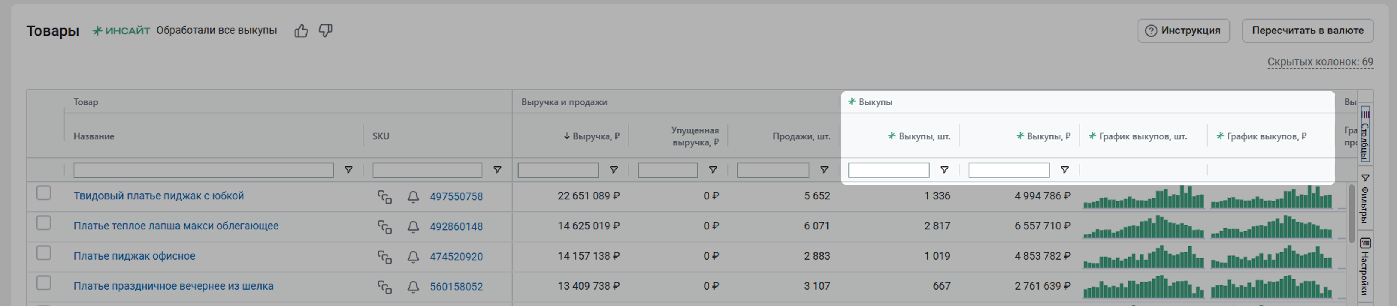Open filter icon for SKU column
Viewport: 1397px width, 306px height.
pos(497,170)
